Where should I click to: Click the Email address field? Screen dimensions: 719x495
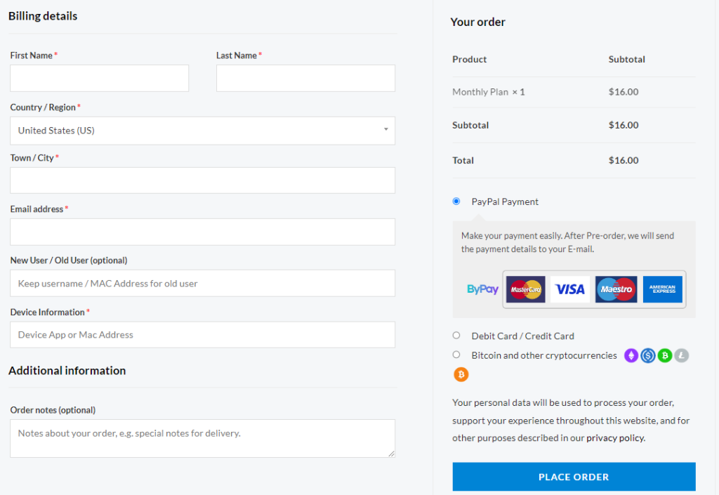(x=202, y=232)
